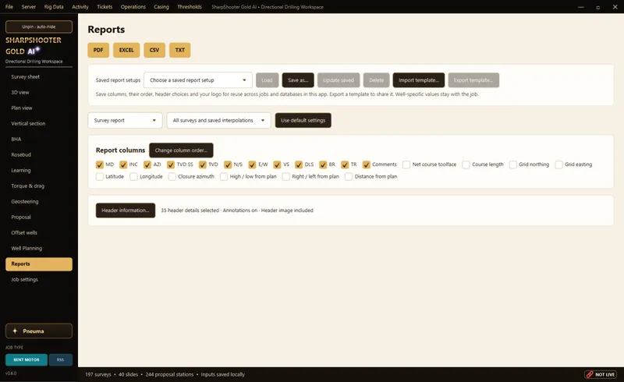Export report as TXT
The height and width of the screenshot is (382, 624).
pos(180,50)
